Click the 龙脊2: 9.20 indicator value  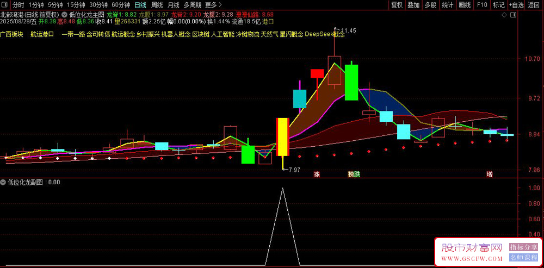(x=186, y=15)
